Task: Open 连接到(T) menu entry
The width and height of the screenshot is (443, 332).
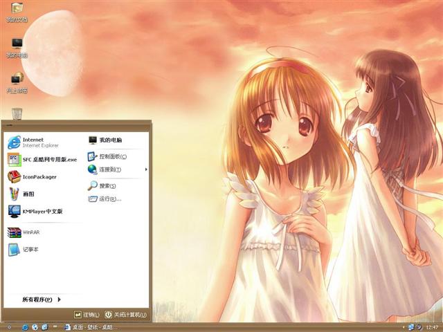Action: [117, 169]
